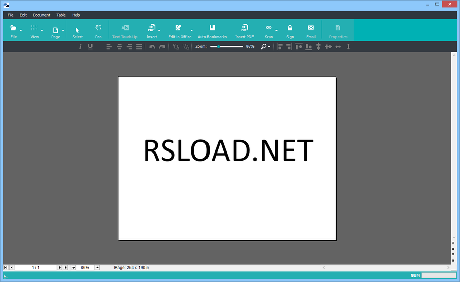460x282 pixels.
Task: Click the Group objects icon
Action: click(x=176, y=47)
